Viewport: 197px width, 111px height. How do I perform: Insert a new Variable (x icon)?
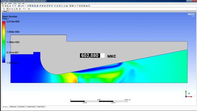coord(55,6)
